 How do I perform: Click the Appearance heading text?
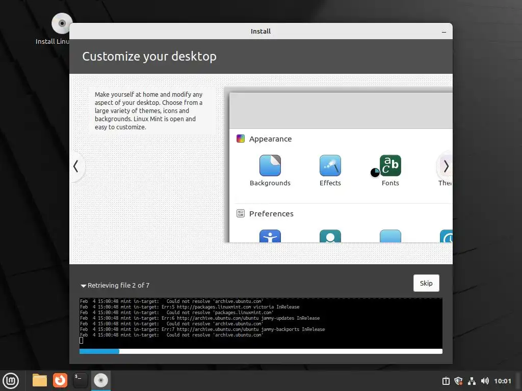(270, 139)
